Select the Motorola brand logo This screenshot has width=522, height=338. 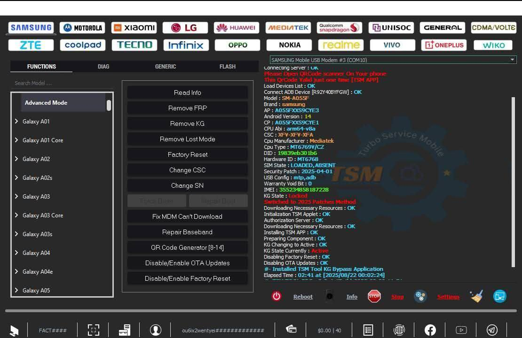83,28
